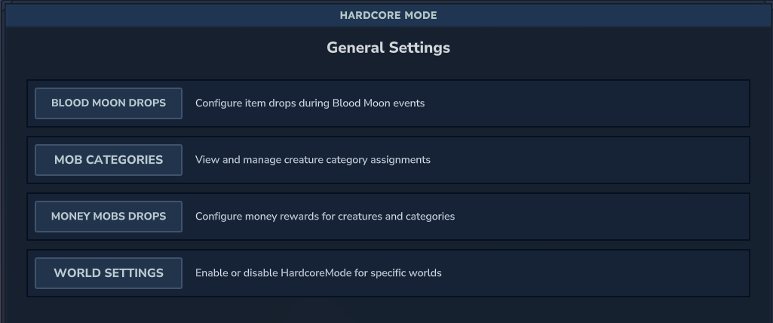Click the dark area below the World Settings row
Viewport: 773px width, 323px height.
point(388,311)
